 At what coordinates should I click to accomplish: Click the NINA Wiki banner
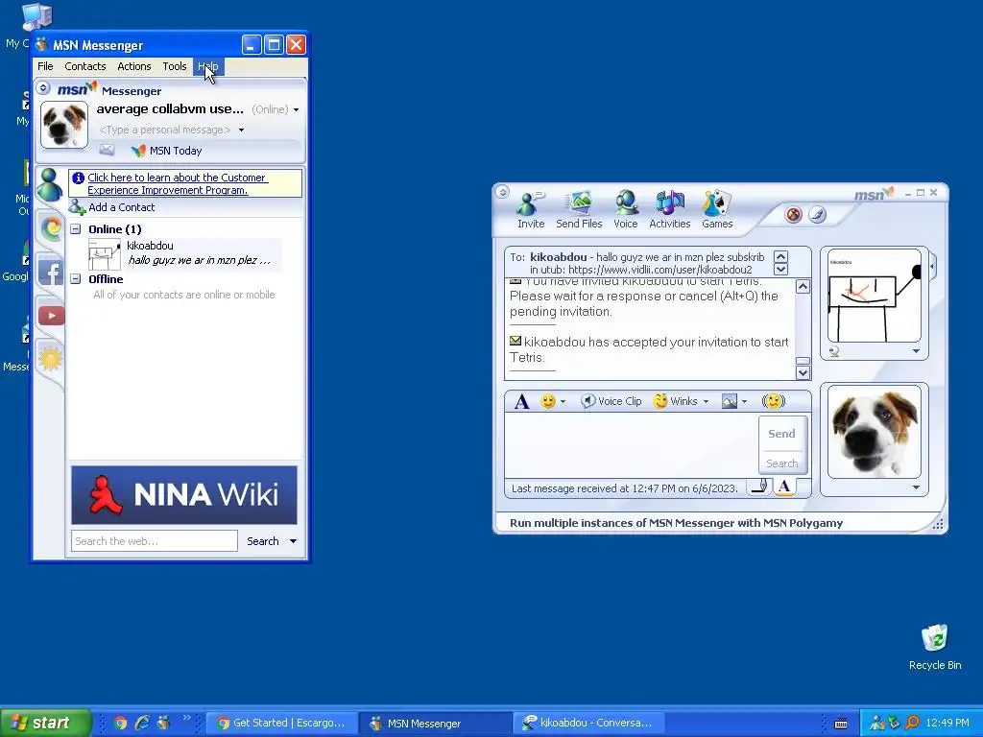click(184, 495)
